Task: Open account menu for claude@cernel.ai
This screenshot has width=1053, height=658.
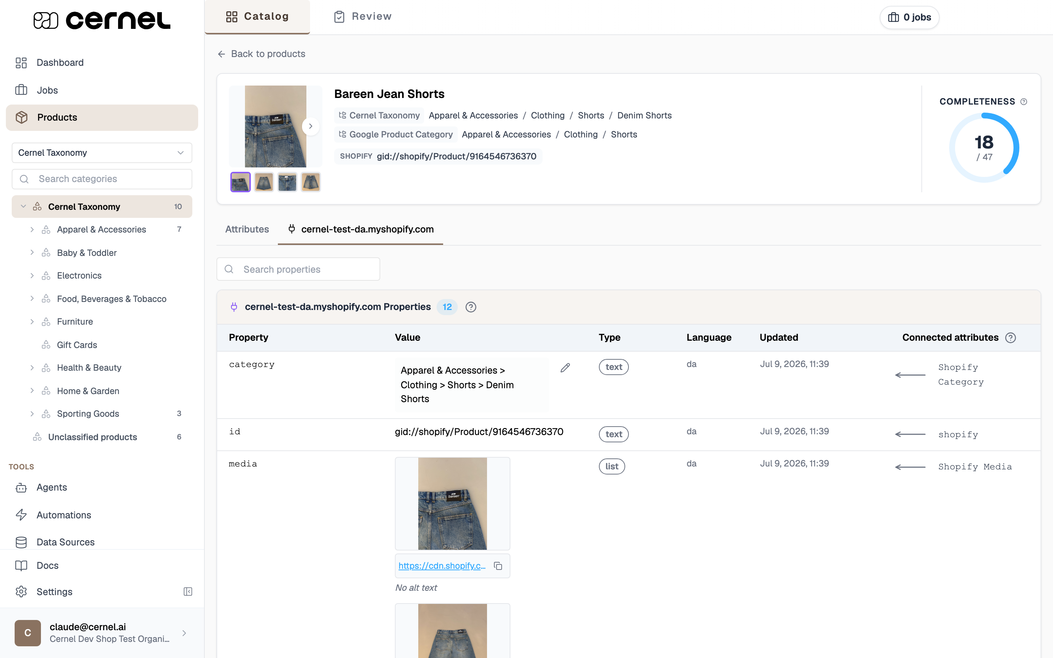Action: (102, 633)
